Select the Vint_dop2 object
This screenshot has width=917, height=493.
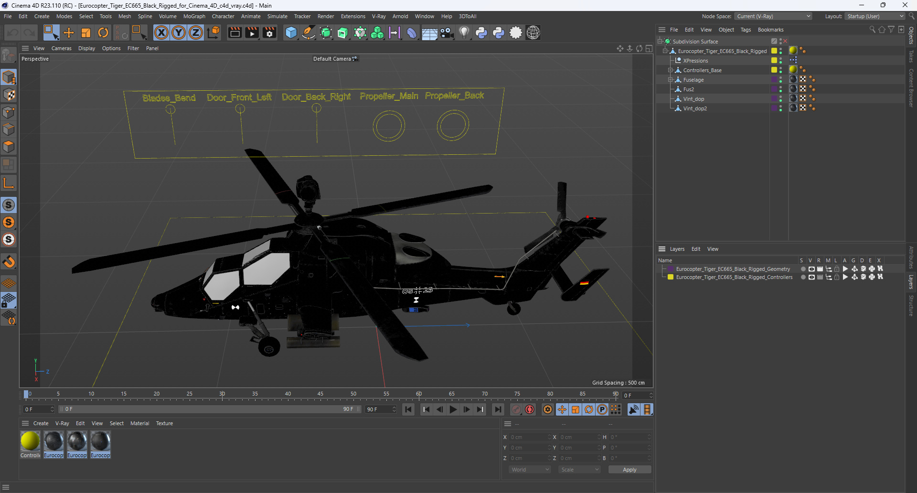pos(695,108)
